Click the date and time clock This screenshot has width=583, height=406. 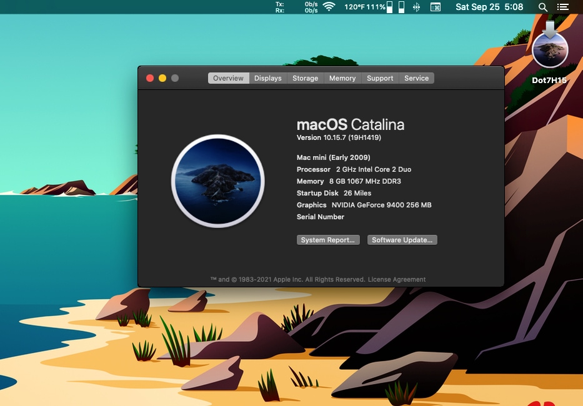tap(489, 7)
